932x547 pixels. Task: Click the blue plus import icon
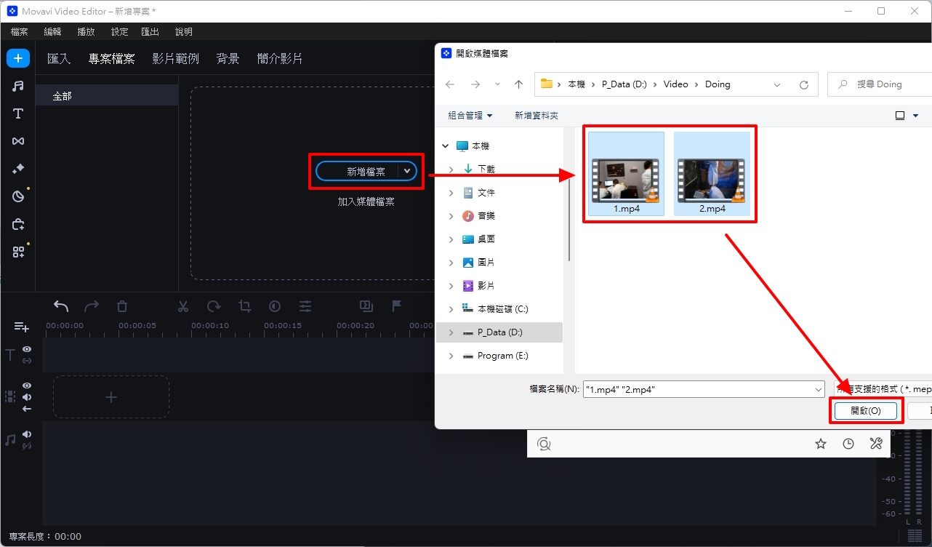(x=18, y=58)
